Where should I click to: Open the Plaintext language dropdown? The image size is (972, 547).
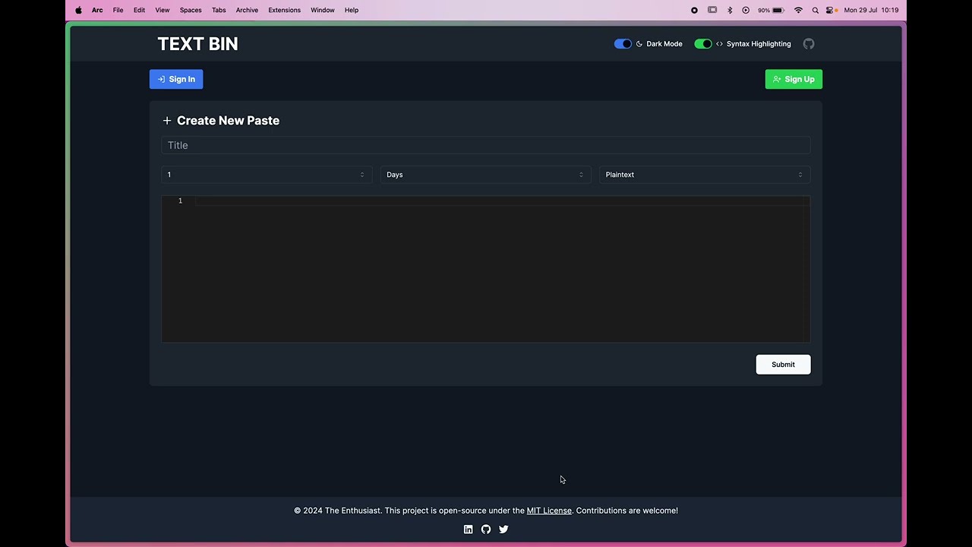pyautogui.click(x=705, y=175)
